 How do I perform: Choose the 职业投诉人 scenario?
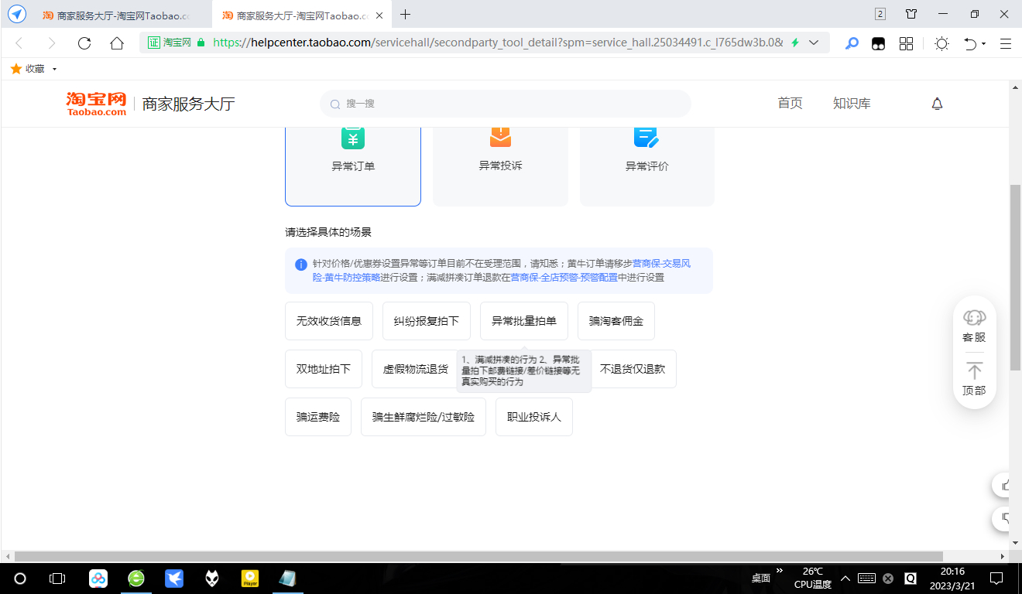click(x=534, y=417)
